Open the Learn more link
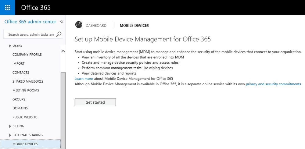Viewport: 305px width, 149px height. (84, 79)
